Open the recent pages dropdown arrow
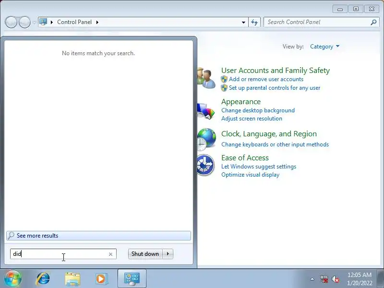384x288 pixels. (34, 22)
